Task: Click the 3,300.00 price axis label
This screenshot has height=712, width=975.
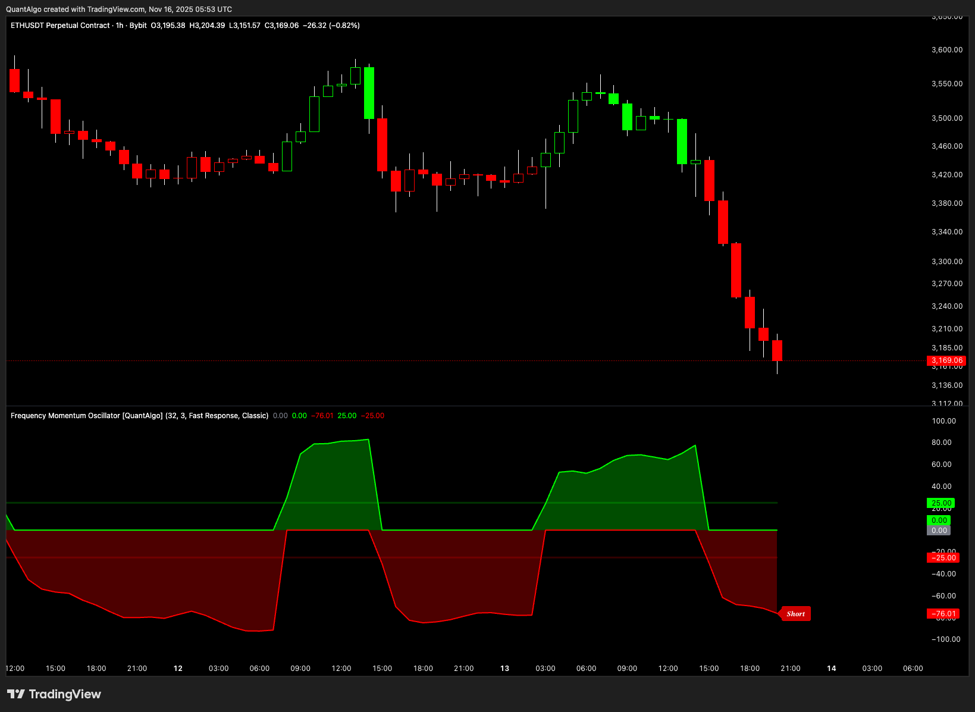Action: 947,262
